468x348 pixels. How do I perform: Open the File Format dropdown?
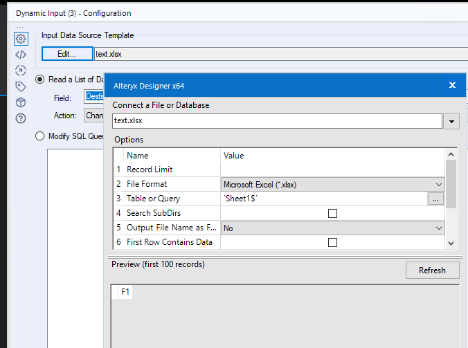(x=332, y=184)
